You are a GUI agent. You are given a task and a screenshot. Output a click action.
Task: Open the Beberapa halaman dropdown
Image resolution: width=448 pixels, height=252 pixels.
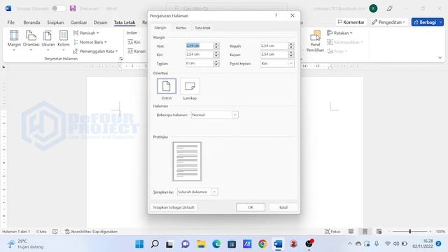(x=214, y=115)
